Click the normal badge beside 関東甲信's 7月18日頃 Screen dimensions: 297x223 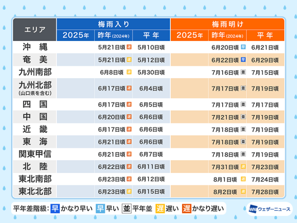[x=243, y=154]
